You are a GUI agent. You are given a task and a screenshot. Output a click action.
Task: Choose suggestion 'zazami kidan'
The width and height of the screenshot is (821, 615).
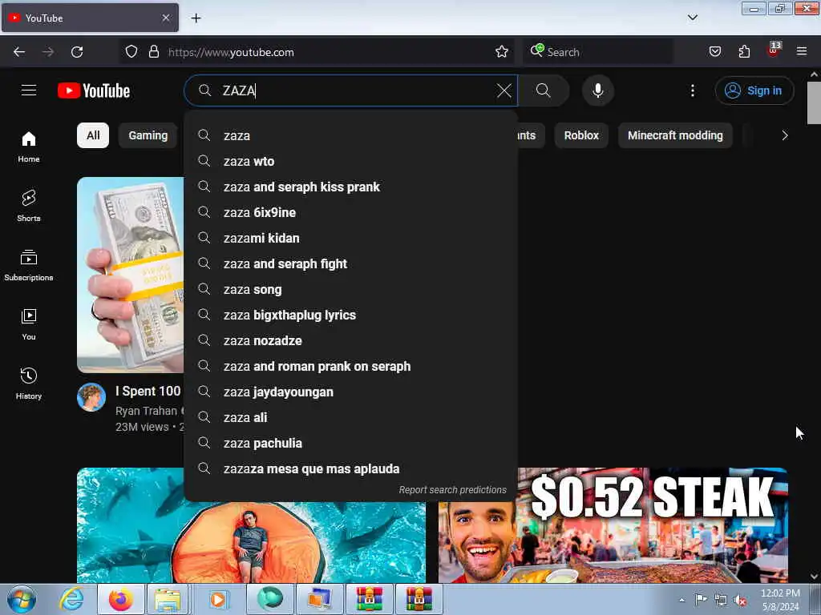point(351,238)
